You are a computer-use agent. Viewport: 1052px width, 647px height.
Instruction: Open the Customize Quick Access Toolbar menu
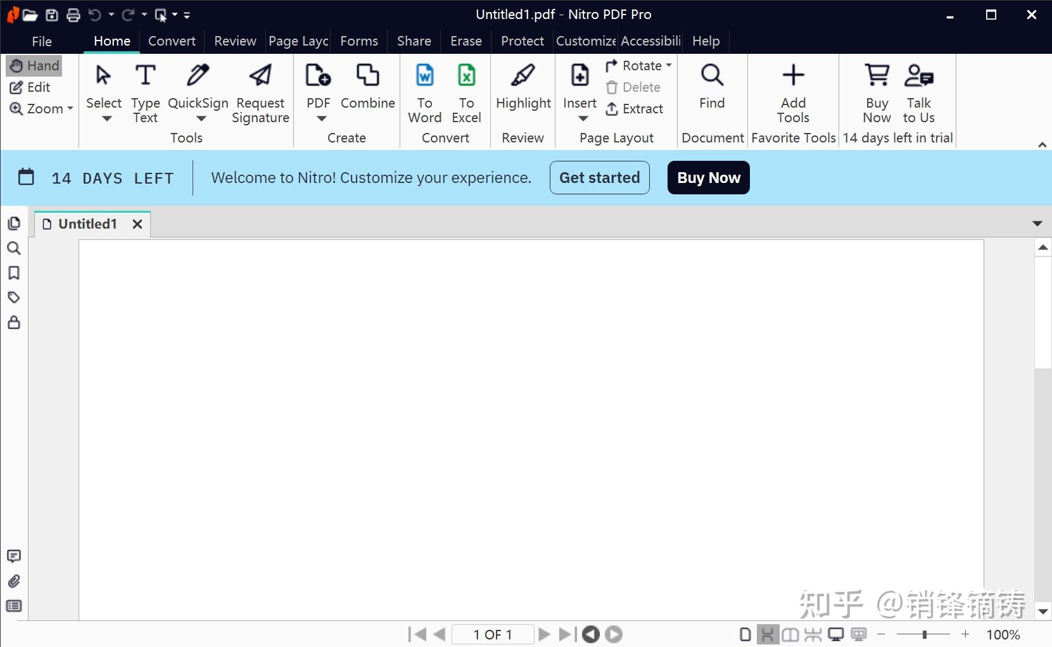coord(187,15)
